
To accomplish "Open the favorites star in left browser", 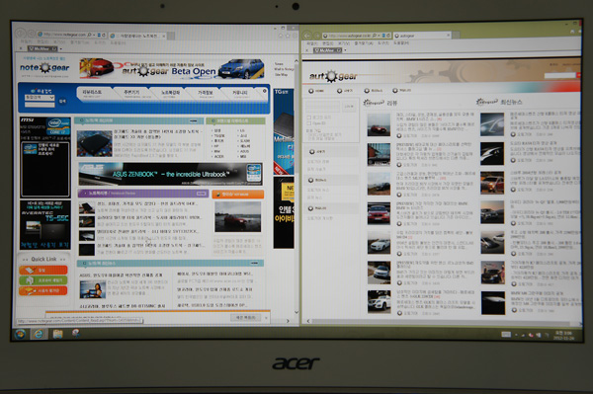I will tap(287, 36).
